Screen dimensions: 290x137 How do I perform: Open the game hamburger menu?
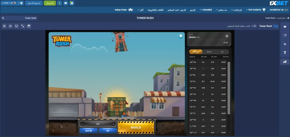tap(227, 36)
